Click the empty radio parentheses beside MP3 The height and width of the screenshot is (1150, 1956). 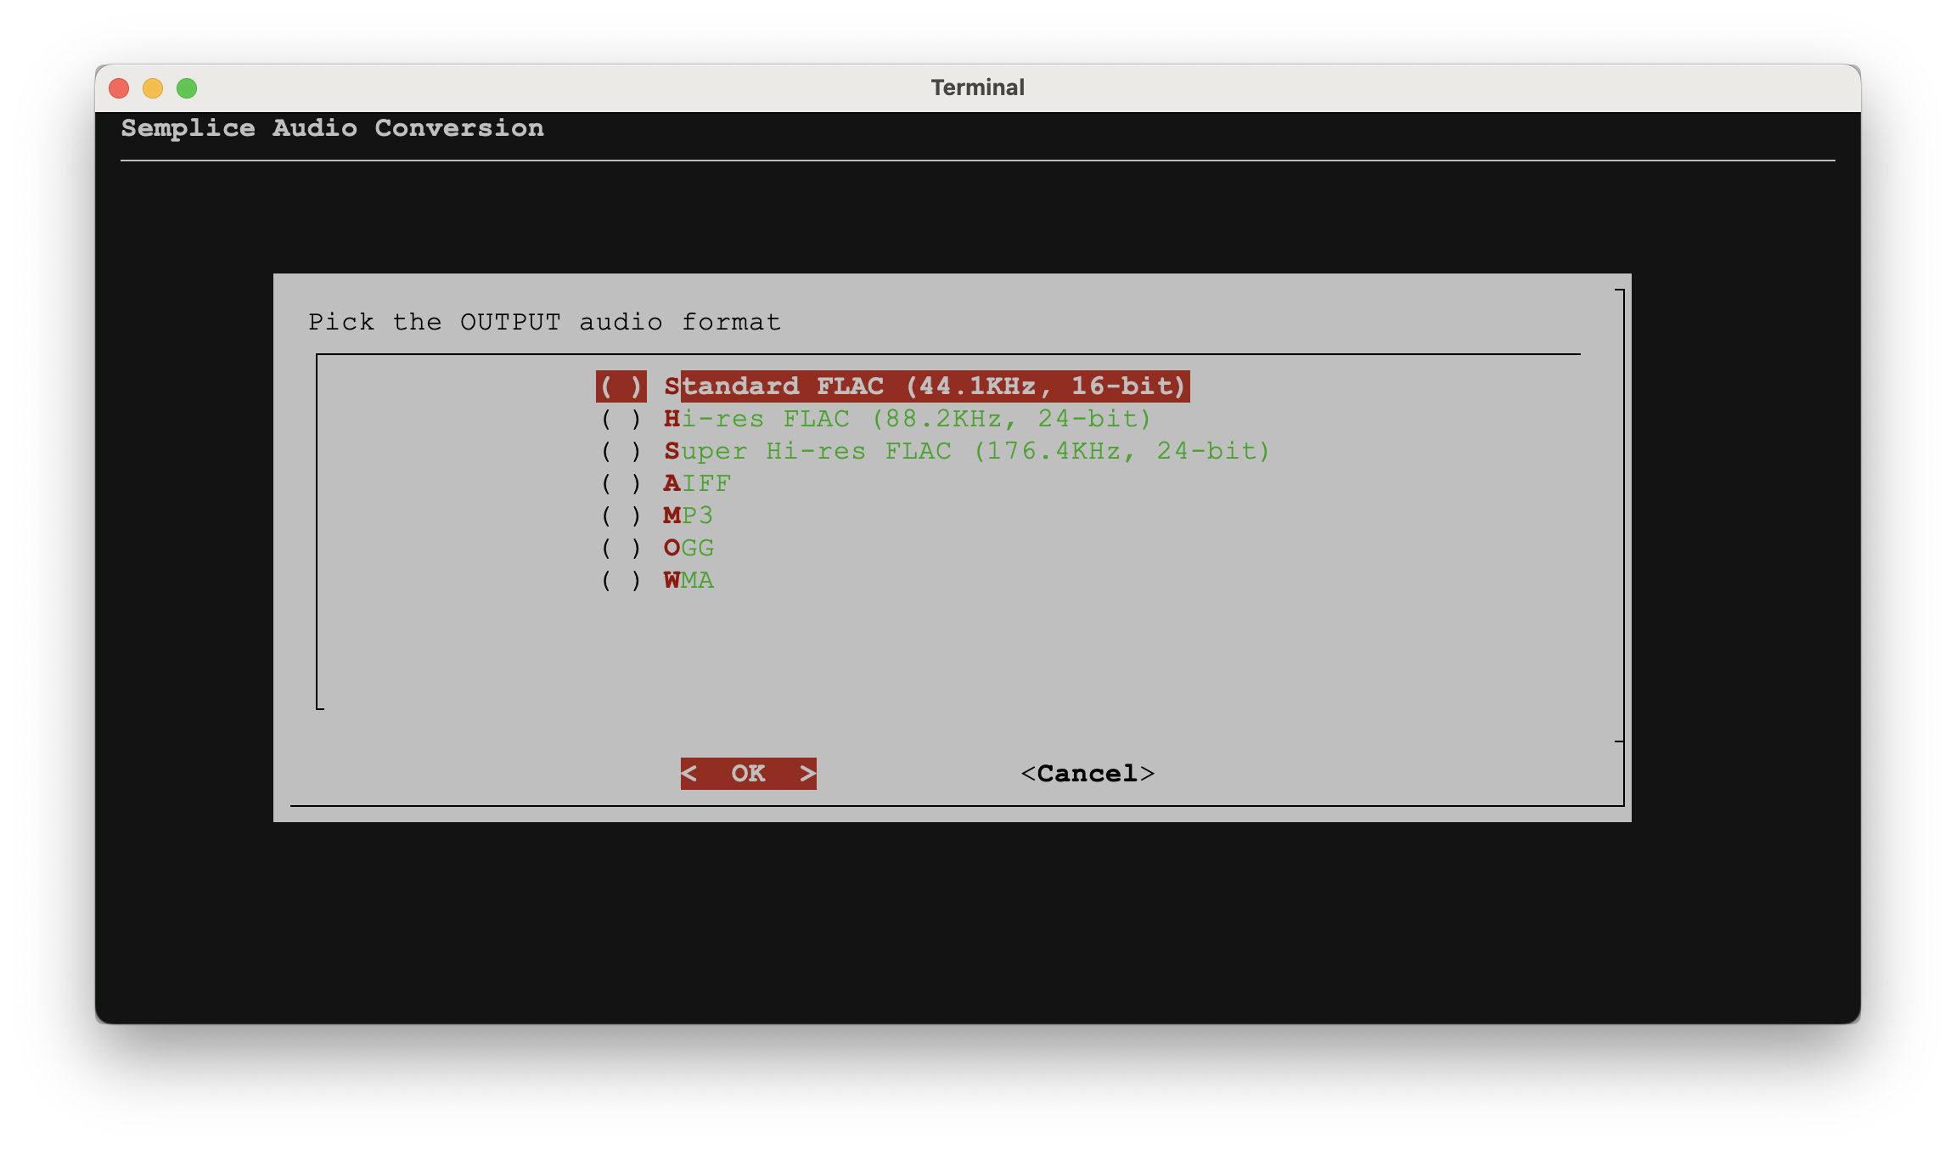[x=621, y=516]
